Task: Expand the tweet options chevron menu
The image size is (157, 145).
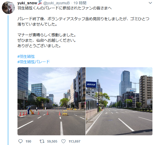Action: 150,3
